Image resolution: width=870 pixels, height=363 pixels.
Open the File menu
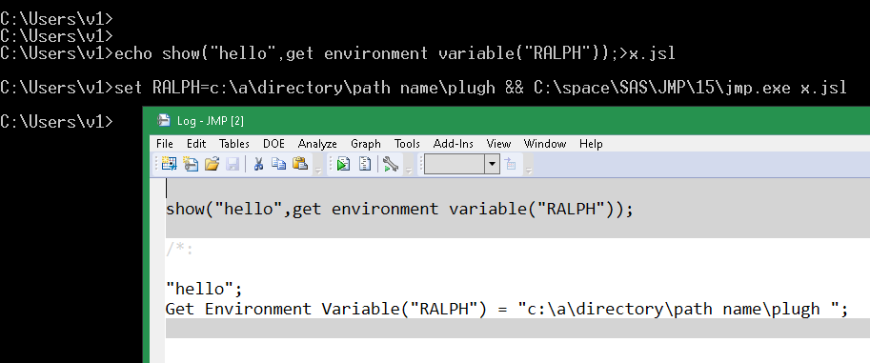coord(164,144)
